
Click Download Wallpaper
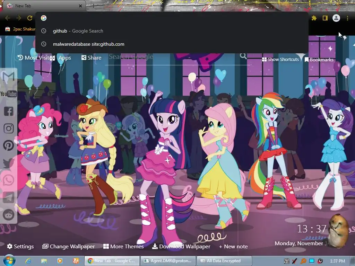[x=181, y=246]
